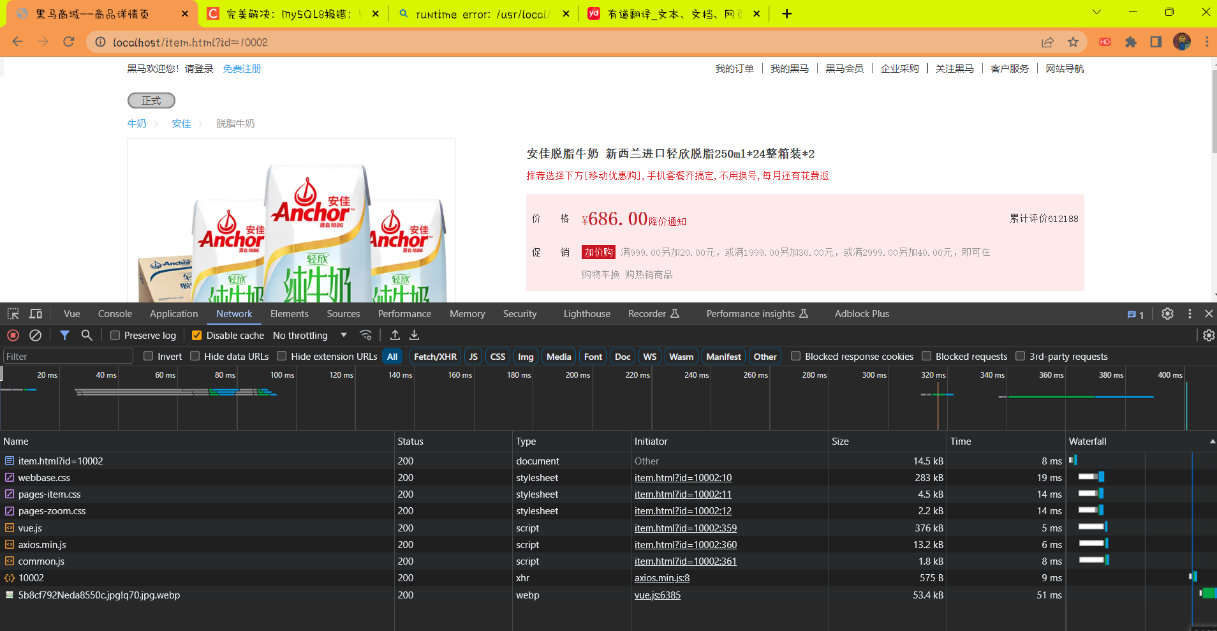Open the Performance tab
The image size is (1217, 631).
(404, 314)
